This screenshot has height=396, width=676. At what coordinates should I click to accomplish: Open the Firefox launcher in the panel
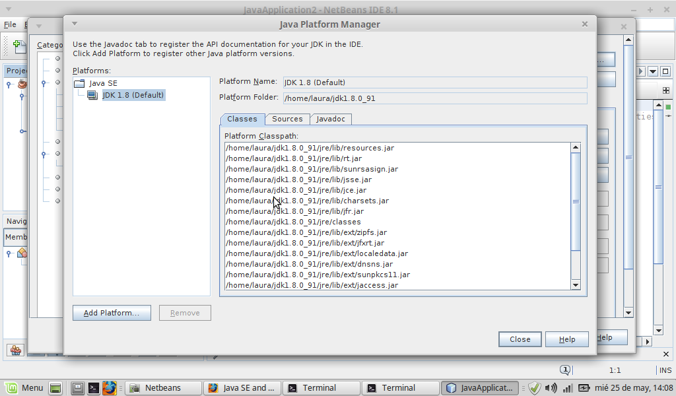point(110,388)
